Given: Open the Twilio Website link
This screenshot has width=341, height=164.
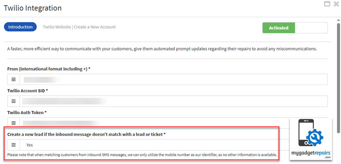Looking at the screenshot, I should 57,27.
